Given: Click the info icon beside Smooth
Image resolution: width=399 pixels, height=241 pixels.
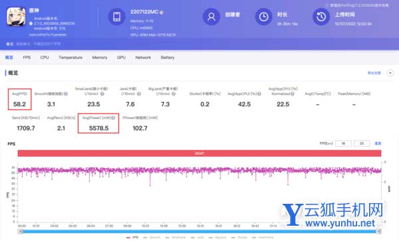Looking at the screenshot, I should tap(66, 94).
